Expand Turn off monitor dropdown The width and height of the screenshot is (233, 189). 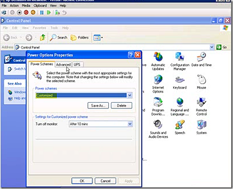tap(130, 124)
